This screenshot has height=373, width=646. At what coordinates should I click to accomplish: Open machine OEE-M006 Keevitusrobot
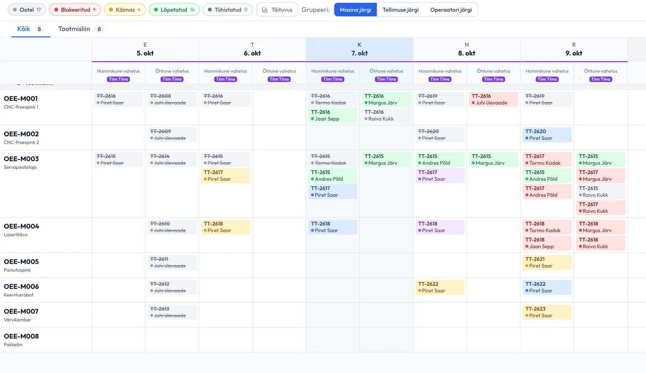(46, 290)
